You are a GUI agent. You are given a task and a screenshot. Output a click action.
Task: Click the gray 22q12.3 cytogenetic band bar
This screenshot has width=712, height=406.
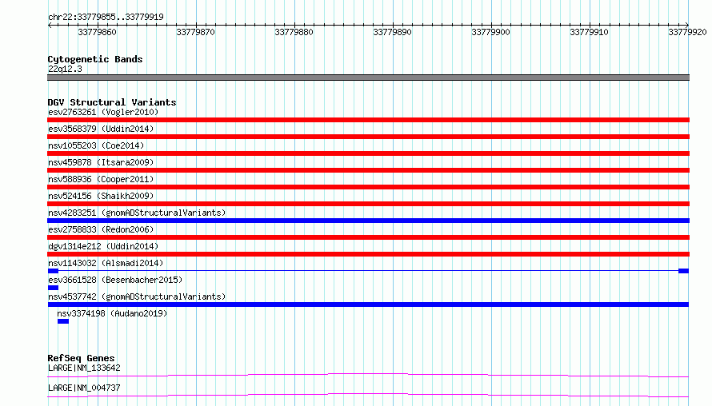tap(368, 78)
